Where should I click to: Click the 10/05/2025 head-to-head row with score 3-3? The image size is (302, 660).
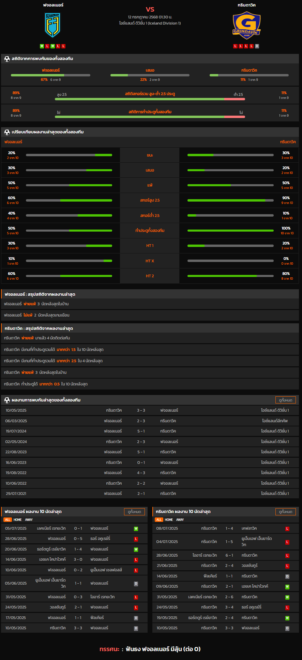point(150,410)
